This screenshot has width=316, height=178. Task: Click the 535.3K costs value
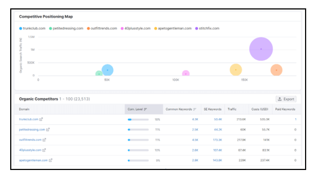(x=265, y=119)
